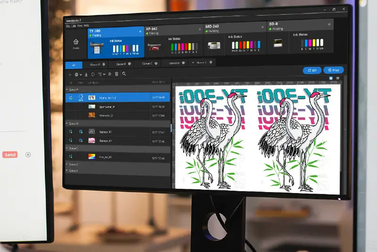Viewport: 377px width, 252px height.
Task: Click the add job plus icon
Action: pyautogui.click(x=70, y=74)
